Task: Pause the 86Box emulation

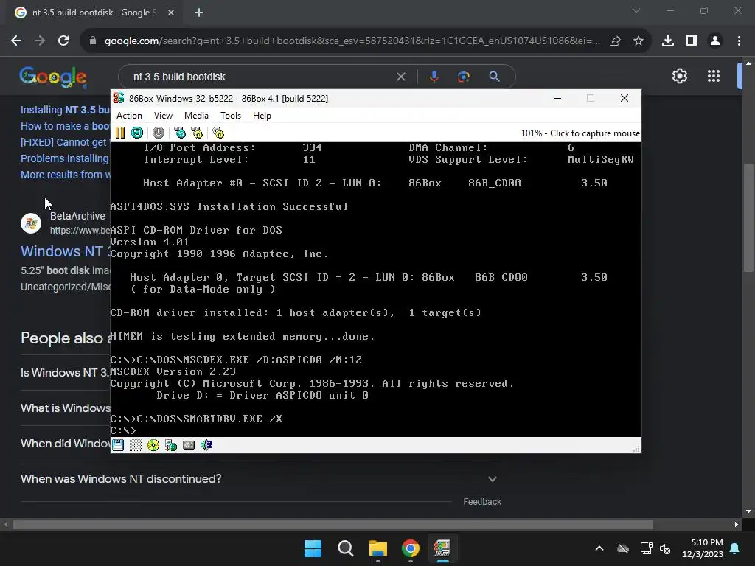Action: click(120, 133)
